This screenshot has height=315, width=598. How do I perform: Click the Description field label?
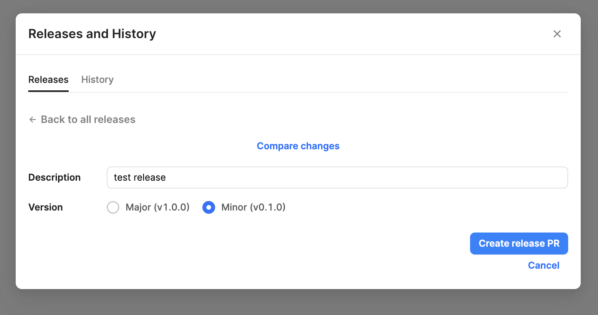point(55,178)
